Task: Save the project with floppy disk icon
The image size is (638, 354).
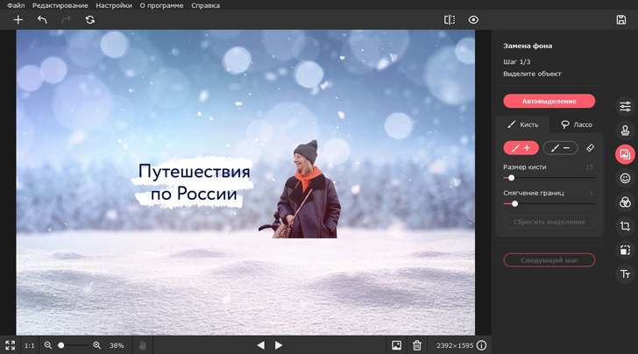Action: [x=621, y=19]
